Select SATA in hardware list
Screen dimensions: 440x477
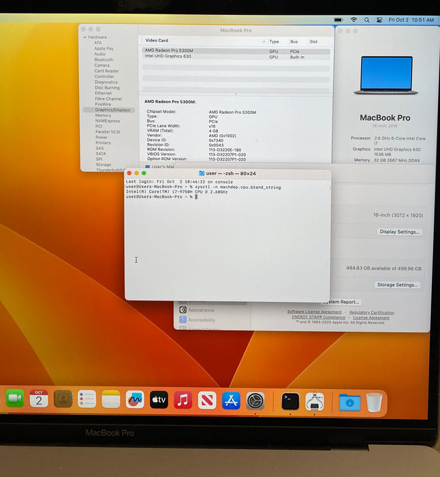tap(101, 153)
